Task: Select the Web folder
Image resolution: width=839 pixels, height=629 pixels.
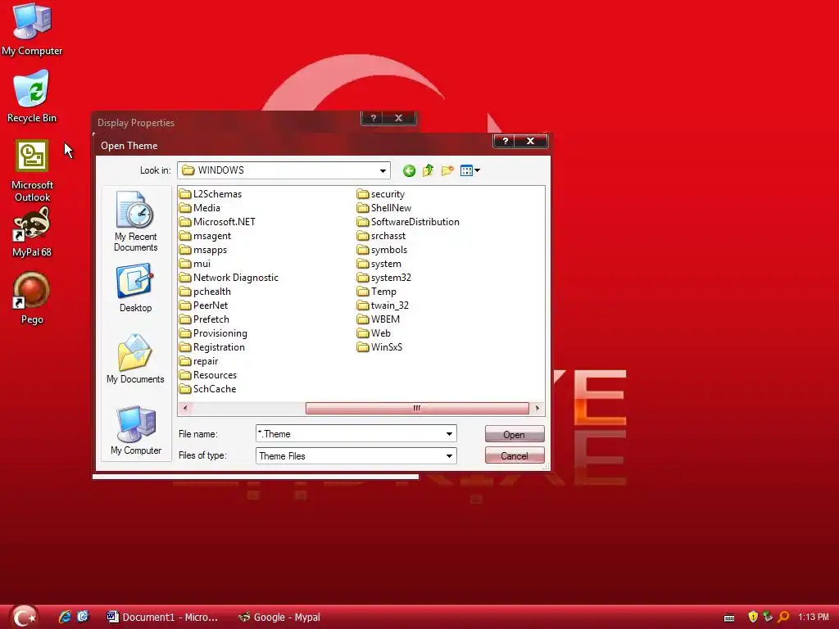Action: (x=374, y=333)
